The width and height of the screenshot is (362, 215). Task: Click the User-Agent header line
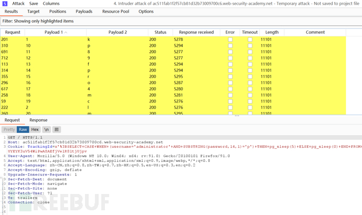click(x=119, y=156)
